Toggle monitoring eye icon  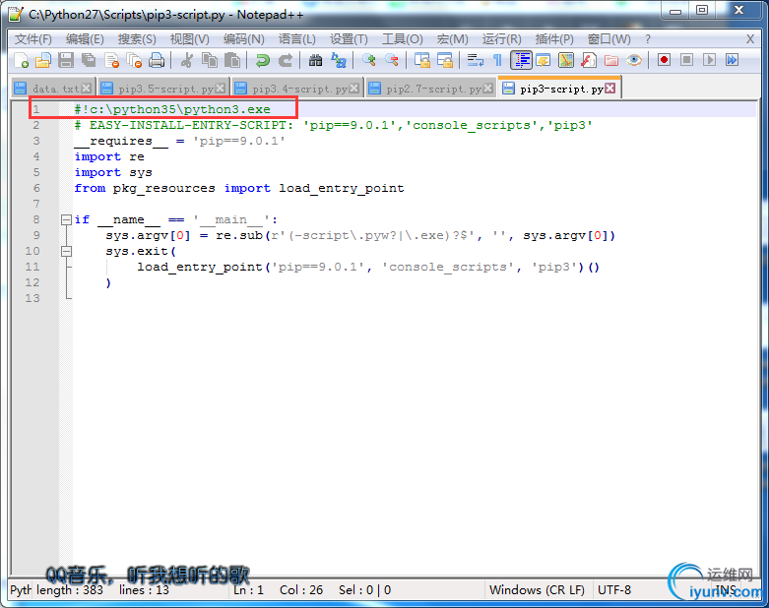[x=634, y=60]
